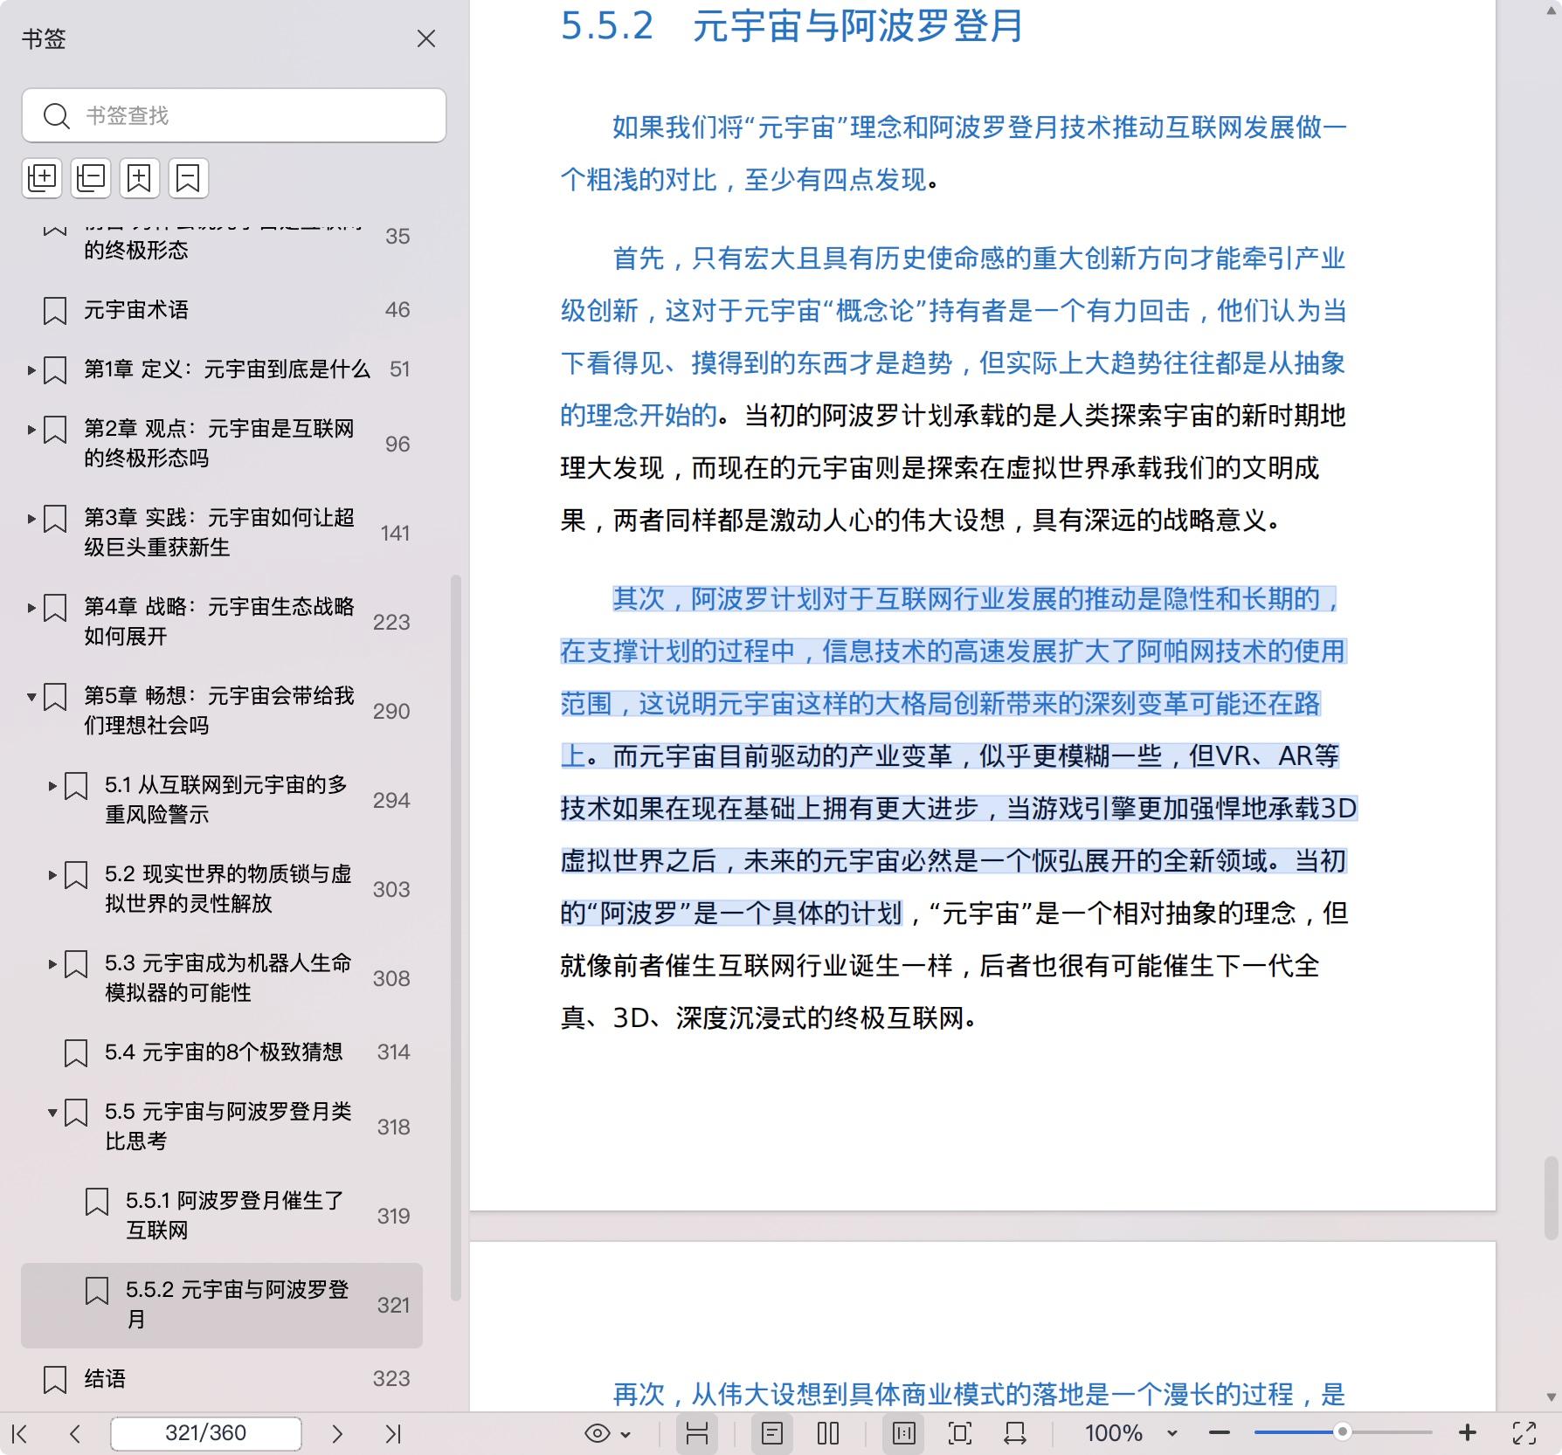Open 5.2 现实世界的物质锁 bookmark
The image size is (1562, 1455).
pyautogui.click(x=228, y=889)
